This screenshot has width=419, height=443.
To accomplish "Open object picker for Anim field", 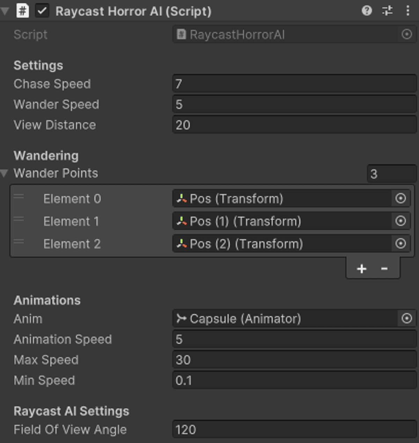I will 407,319.
